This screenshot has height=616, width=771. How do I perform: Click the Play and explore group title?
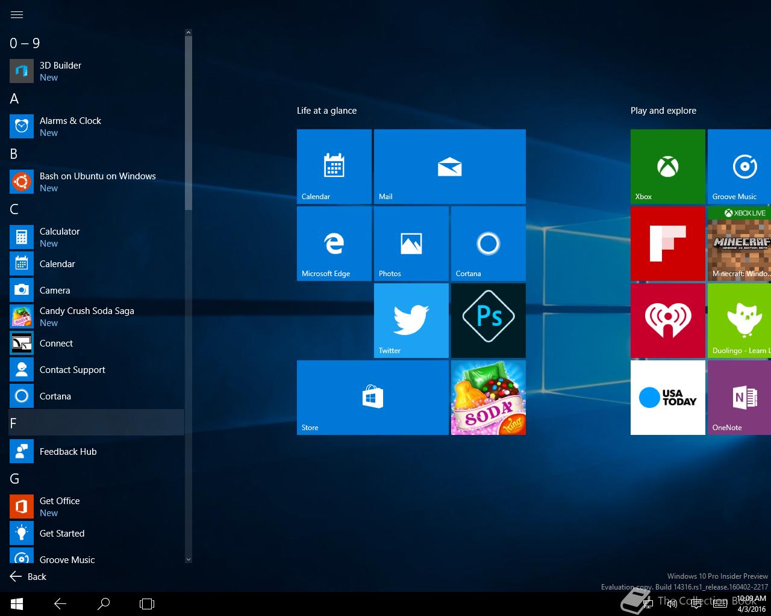pos(663,111)
